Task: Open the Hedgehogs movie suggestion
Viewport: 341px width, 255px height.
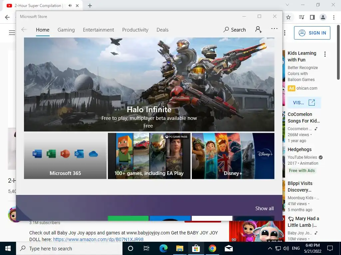Action: click(x=299, y=149)
